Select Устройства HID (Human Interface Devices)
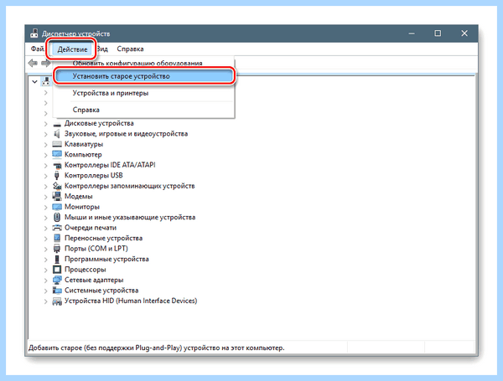The width and height of the screenshot is (503, 381). tap(131, 301)
